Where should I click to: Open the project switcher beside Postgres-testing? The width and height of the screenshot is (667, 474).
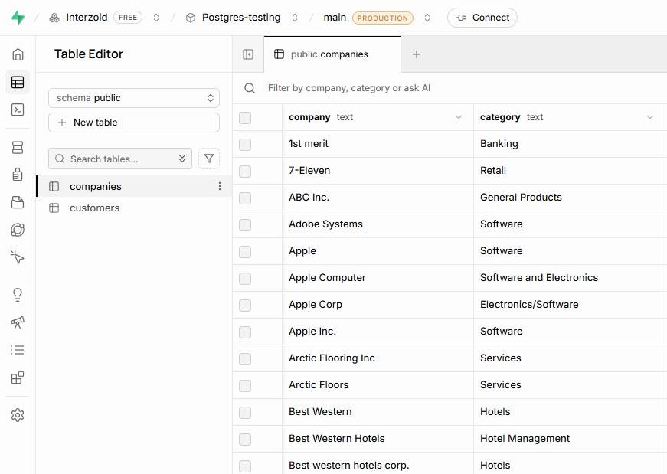[x=294, y=18]
